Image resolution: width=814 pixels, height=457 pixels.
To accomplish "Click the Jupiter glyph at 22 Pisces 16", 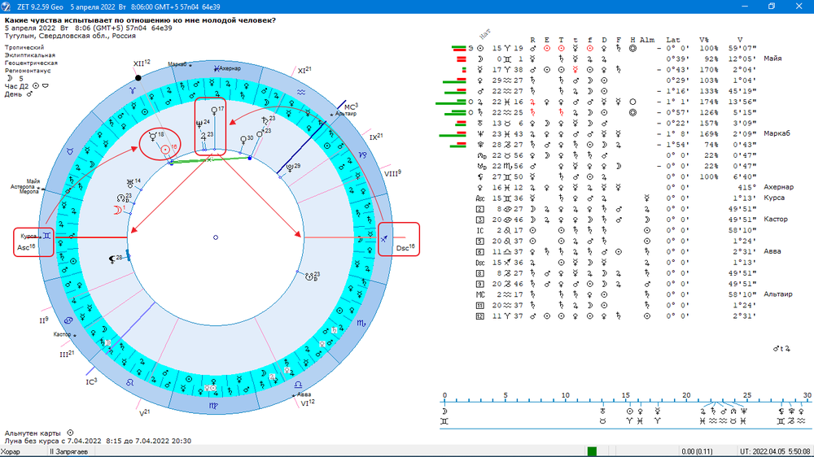I will [480, 102].
